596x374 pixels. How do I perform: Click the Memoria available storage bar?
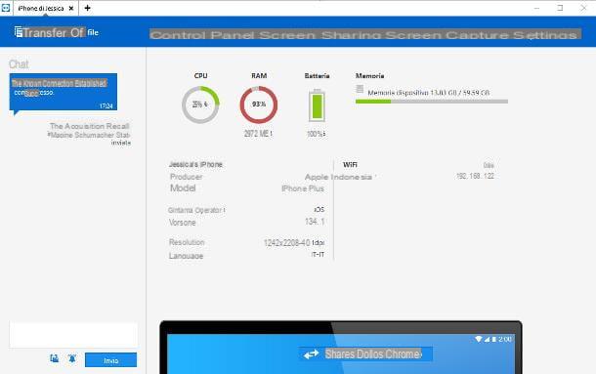pyautogui.click(x=432, y=102)
